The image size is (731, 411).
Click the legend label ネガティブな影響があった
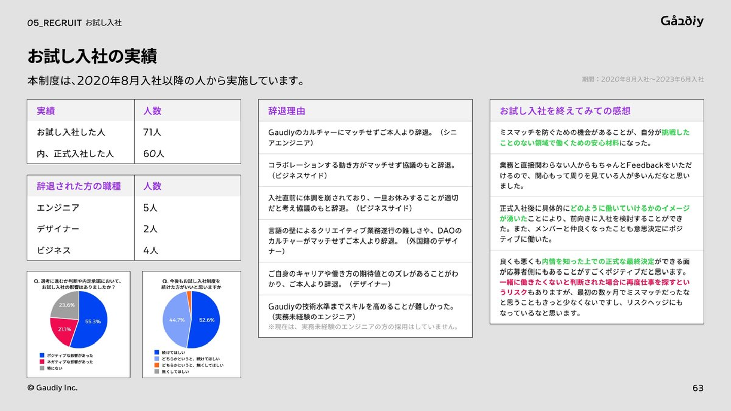tap(70, 362)
